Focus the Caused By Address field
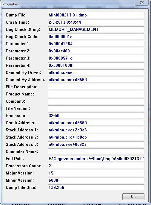The width and height of the screenshot is (151, 205). pos(96,80)
